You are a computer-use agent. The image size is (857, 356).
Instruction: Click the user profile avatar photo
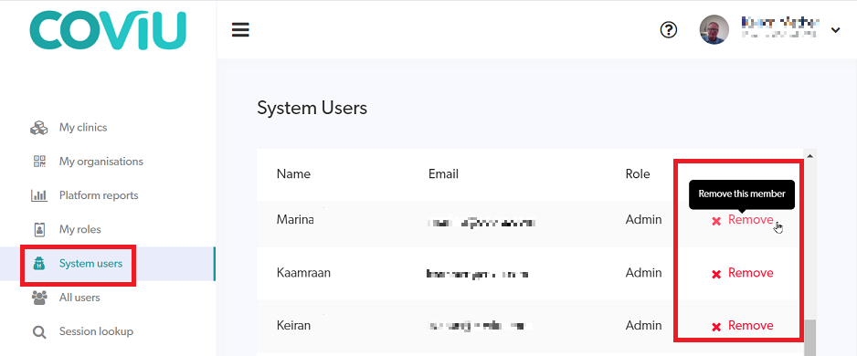pos(714,29)
